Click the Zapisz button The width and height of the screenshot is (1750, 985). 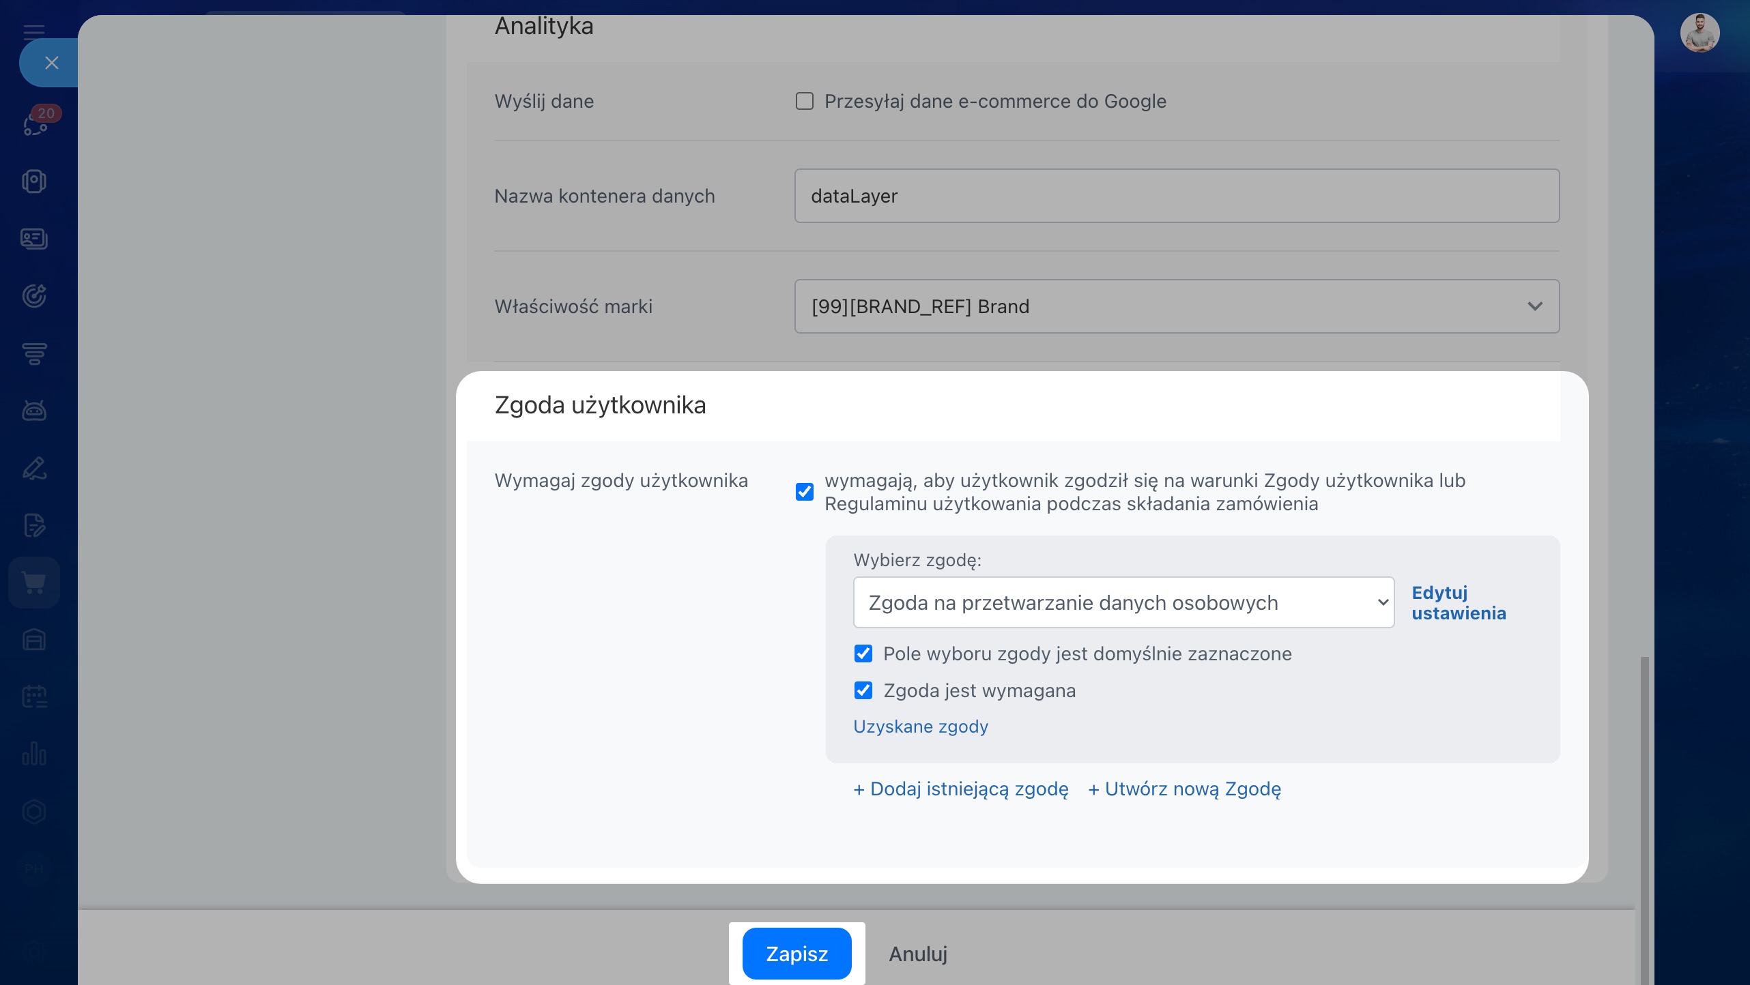pos(797,954)
